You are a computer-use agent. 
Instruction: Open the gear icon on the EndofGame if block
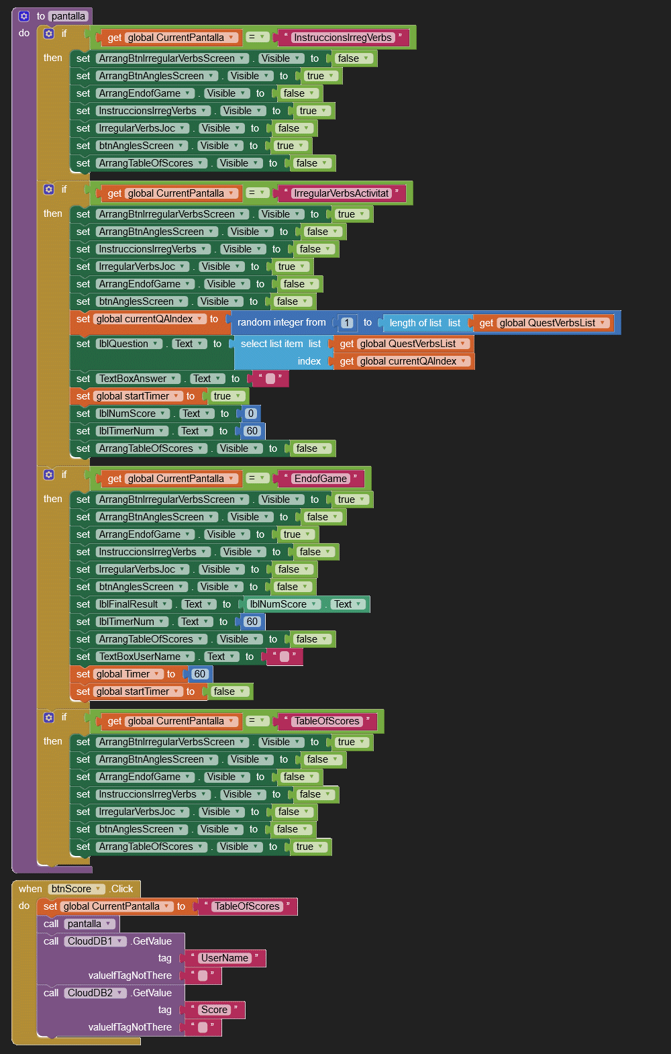49,475
